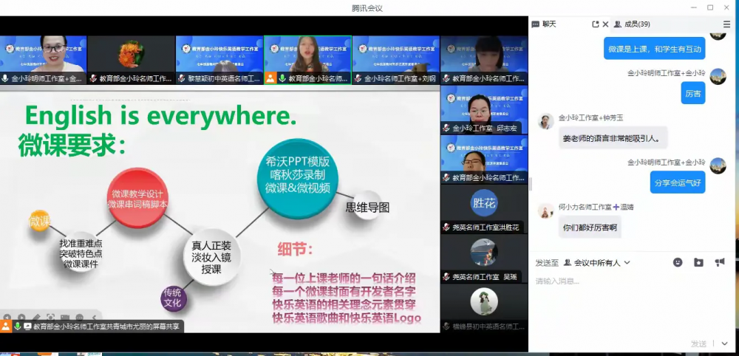Click the green microphone icon in share label
The width and height of the screenshot is (739, 356).
17,326
